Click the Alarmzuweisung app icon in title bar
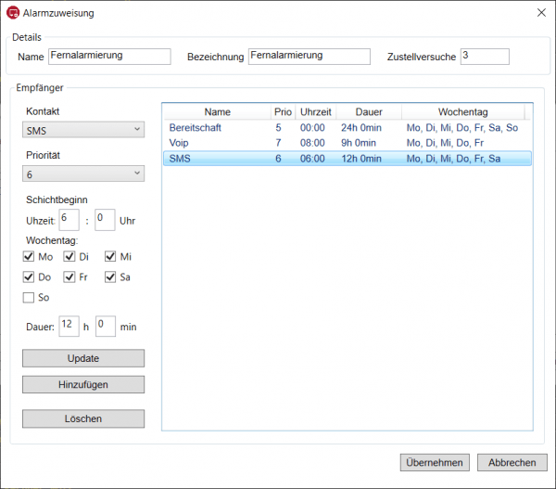Screen dimensions: 556x489 (x=13, y=13)
